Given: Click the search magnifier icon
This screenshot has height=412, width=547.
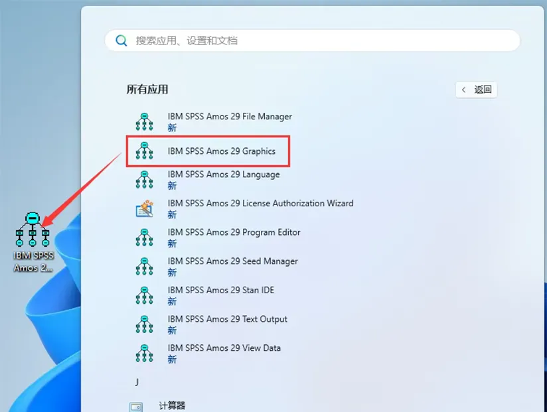Looking at the screenshot, I should [x=121, y=40].
